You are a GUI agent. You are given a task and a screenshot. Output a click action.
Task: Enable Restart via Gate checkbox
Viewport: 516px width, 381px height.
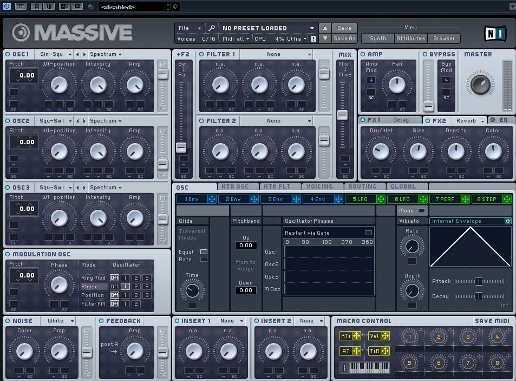coord(368,233)
